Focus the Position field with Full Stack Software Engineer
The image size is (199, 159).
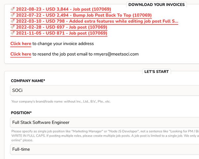pyautogui.click(x=104, y=122)
